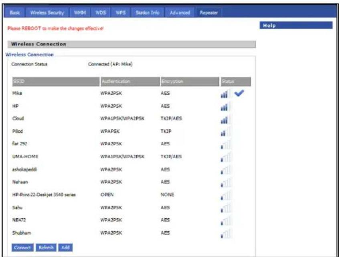Click the Connect button
The width and height of the screenshot is (340, 257).
click(x=22, y=247)
